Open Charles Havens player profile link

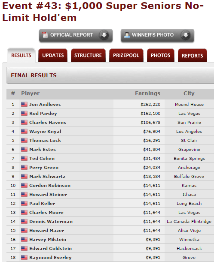pos(48,123)
